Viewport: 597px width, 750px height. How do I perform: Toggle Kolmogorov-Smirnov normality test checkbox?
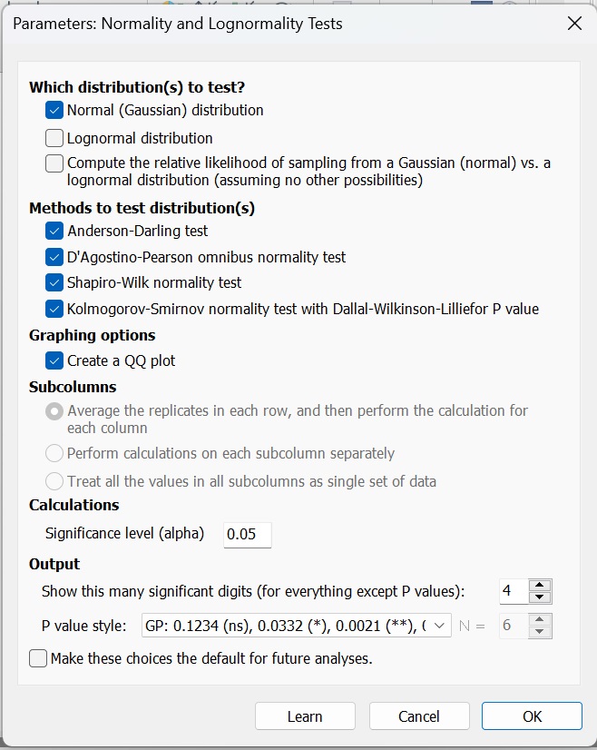tap(54, 309)
